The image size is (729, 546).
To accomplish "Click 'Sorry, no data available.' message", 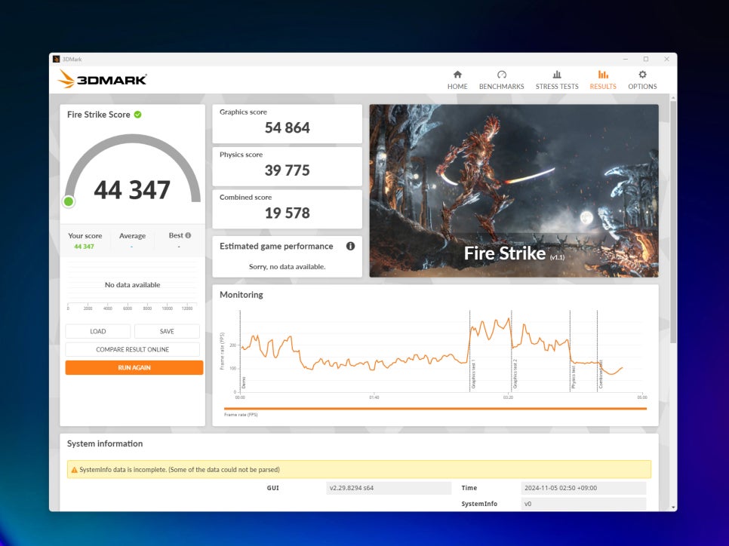I will [288, 267].
